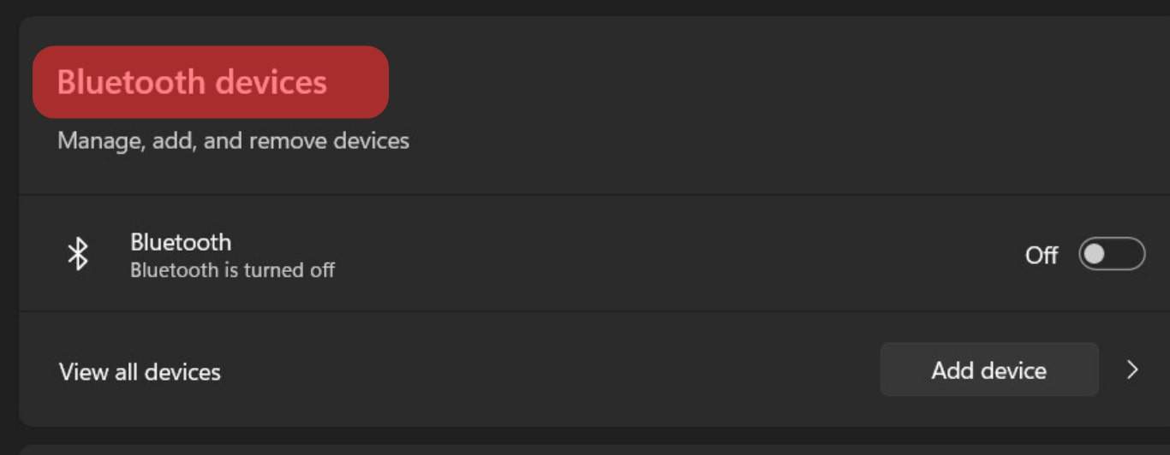Screen dimensions: 1170x455
Task: Click the "Bluetooth" setting label
Action: point(180,242)
